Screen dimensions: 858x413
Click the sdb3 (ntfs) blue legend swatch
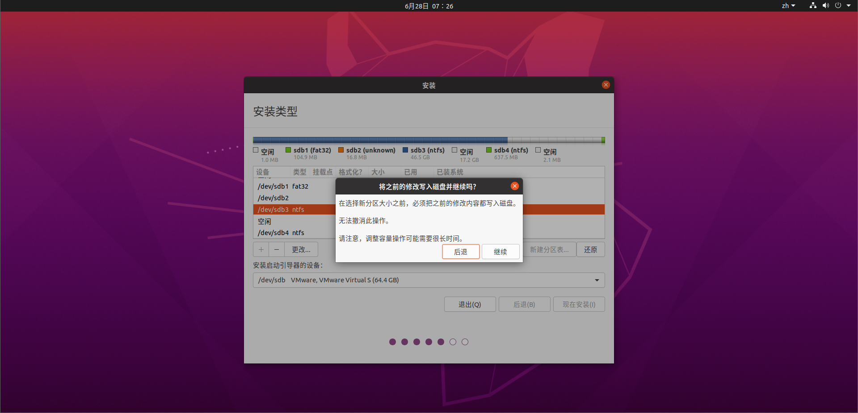[x=405, y=150]
